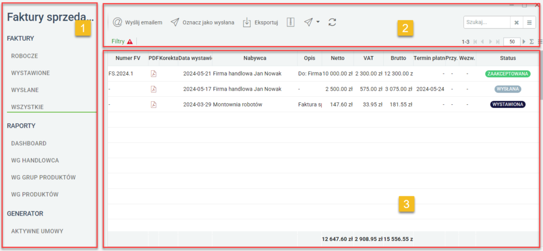This screenshot has height=251, width=543.
Task: Click the Oznacz jako wysłana paper plane icon
Action: (176, 22)
